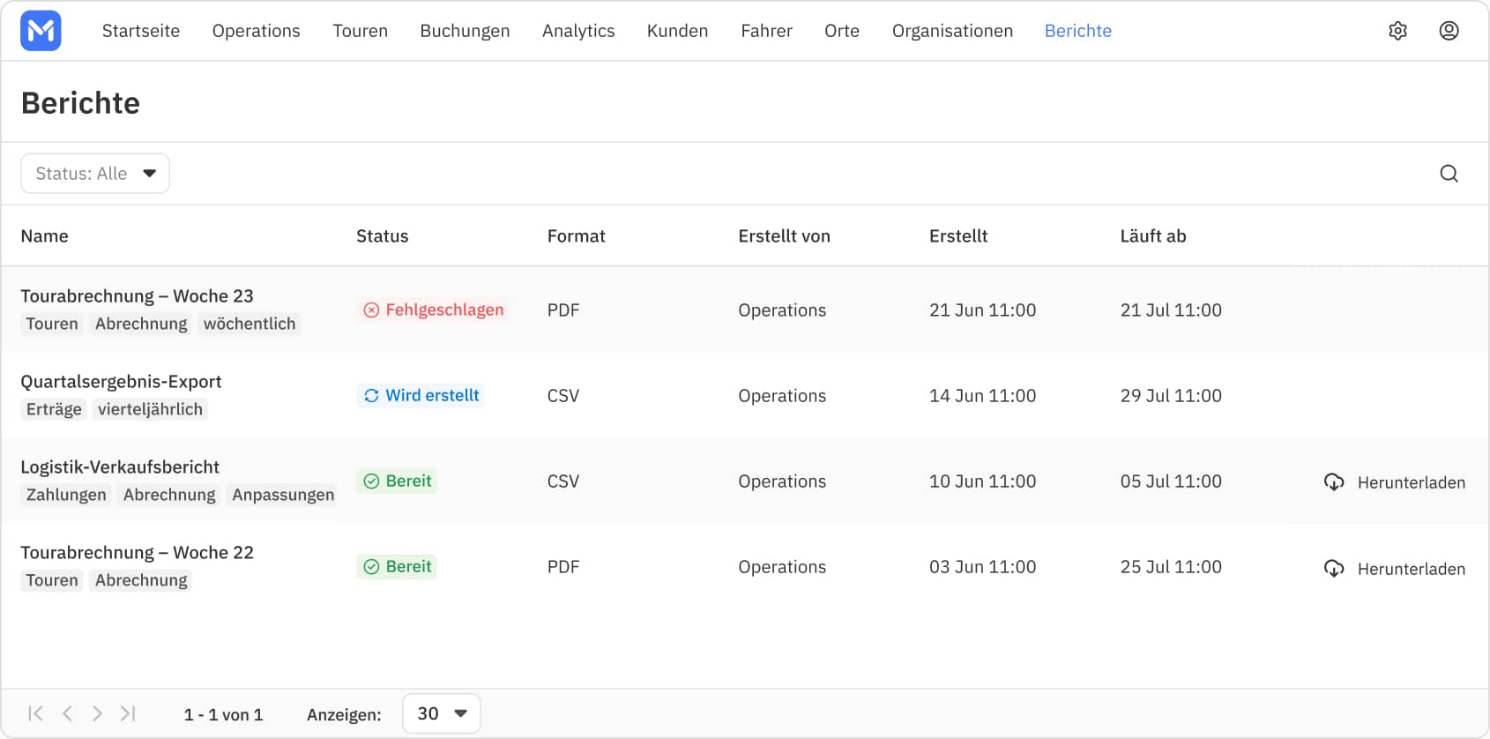
Task: Click the Abrechnung tag under Woche 23
Action: (141, 324)
